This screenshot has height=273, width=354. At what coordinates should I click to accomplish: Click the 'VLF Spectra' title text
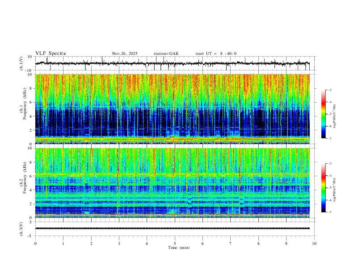pyautogui.click(x=51, y=54)
